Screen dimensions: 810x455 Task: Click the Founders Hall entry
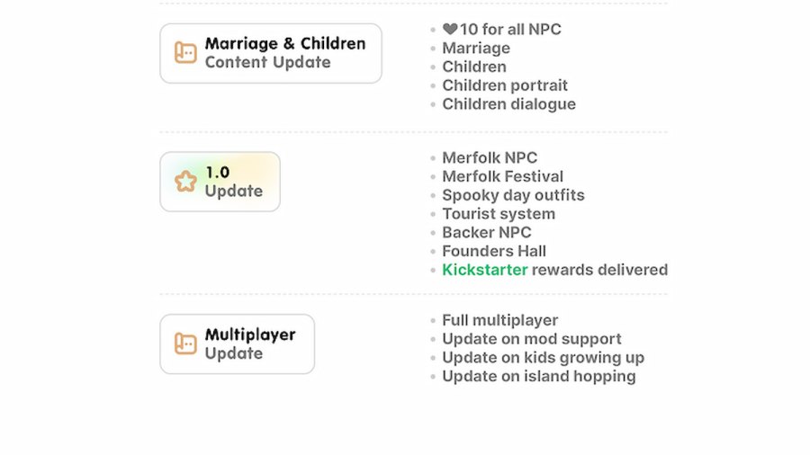(494, 251)
